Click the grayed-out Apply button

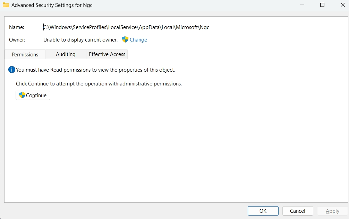click(332, 211)
